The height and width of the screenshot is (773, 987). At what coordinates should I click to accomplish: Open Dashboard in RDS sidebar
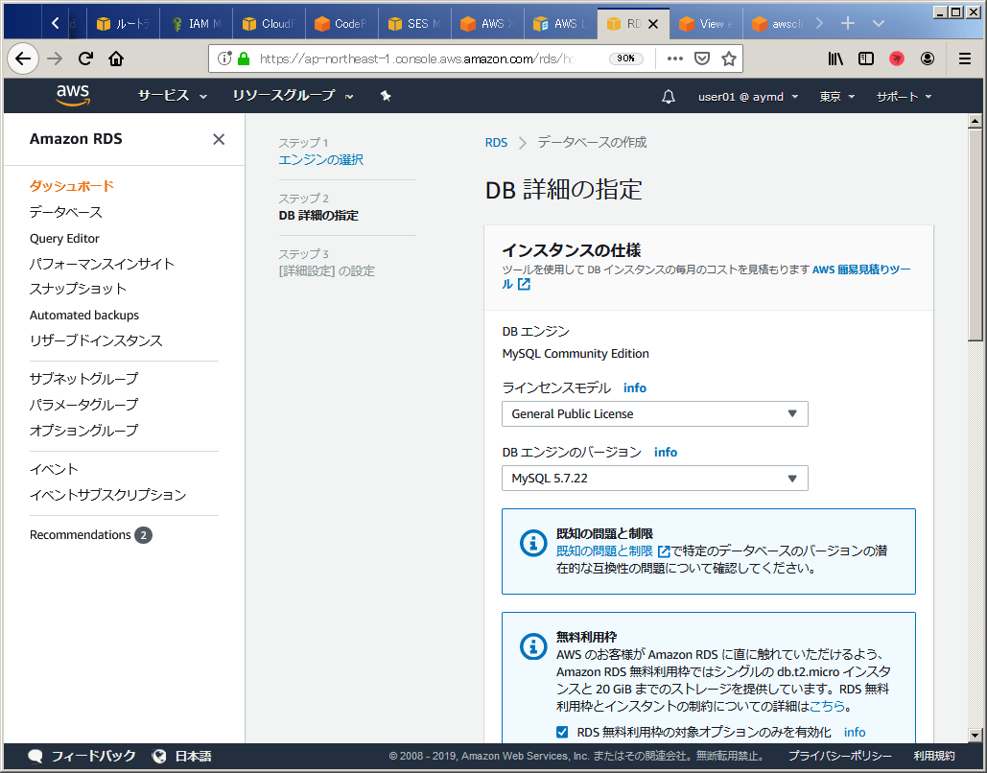point(72,186)
